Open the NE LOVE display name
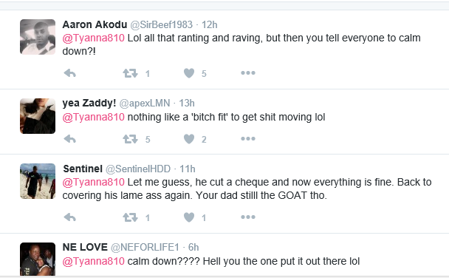 pos(85,247)
